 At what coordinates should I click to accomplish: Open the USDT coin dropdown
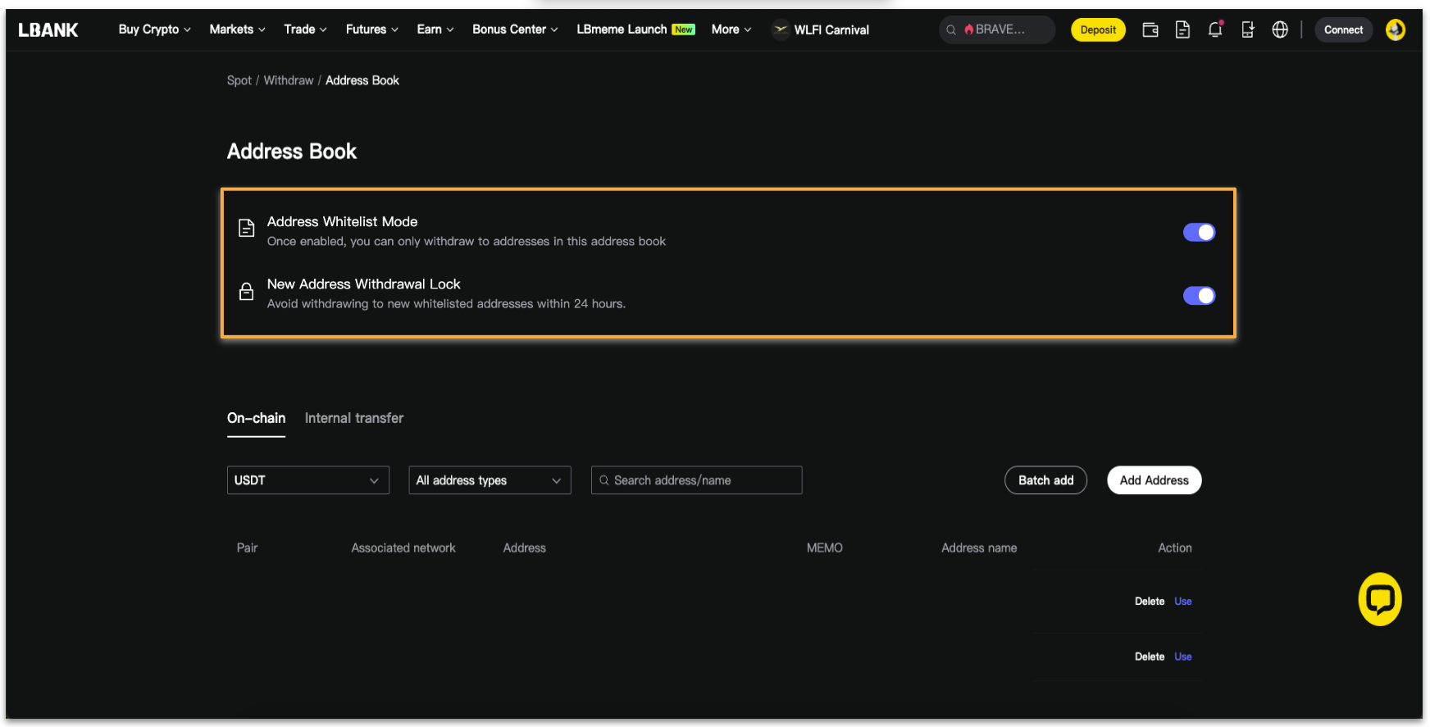[307, 480]
